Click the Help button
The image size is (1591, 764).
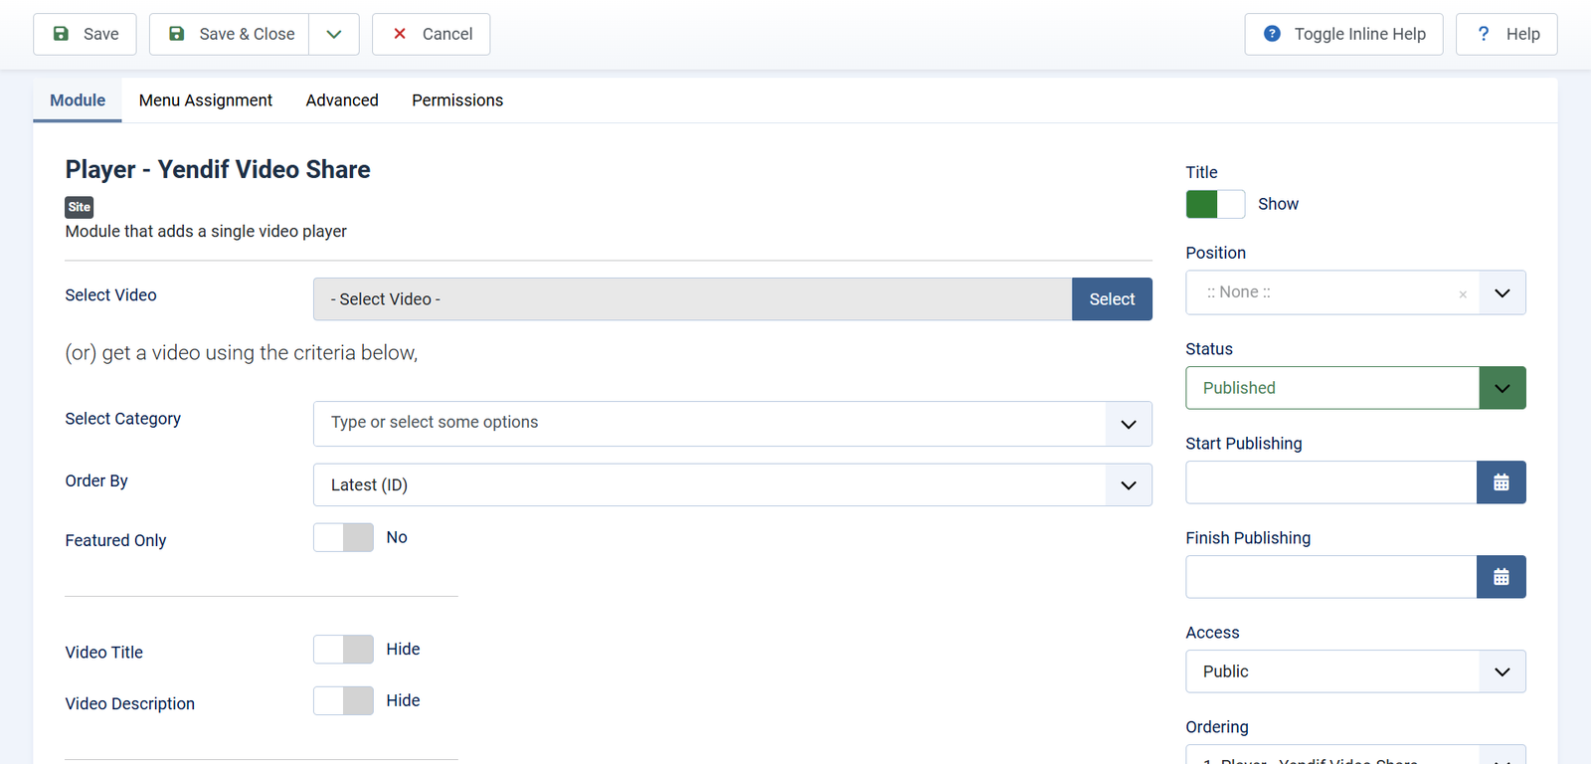tap(1506, 34)
